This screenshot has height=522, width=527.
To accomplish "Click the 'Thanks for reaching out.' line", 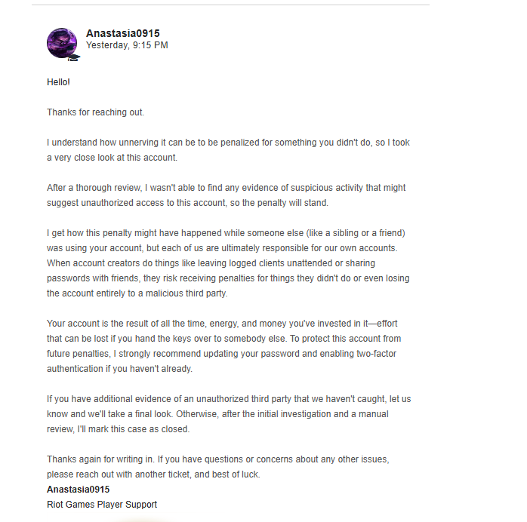I will point(95,112).
